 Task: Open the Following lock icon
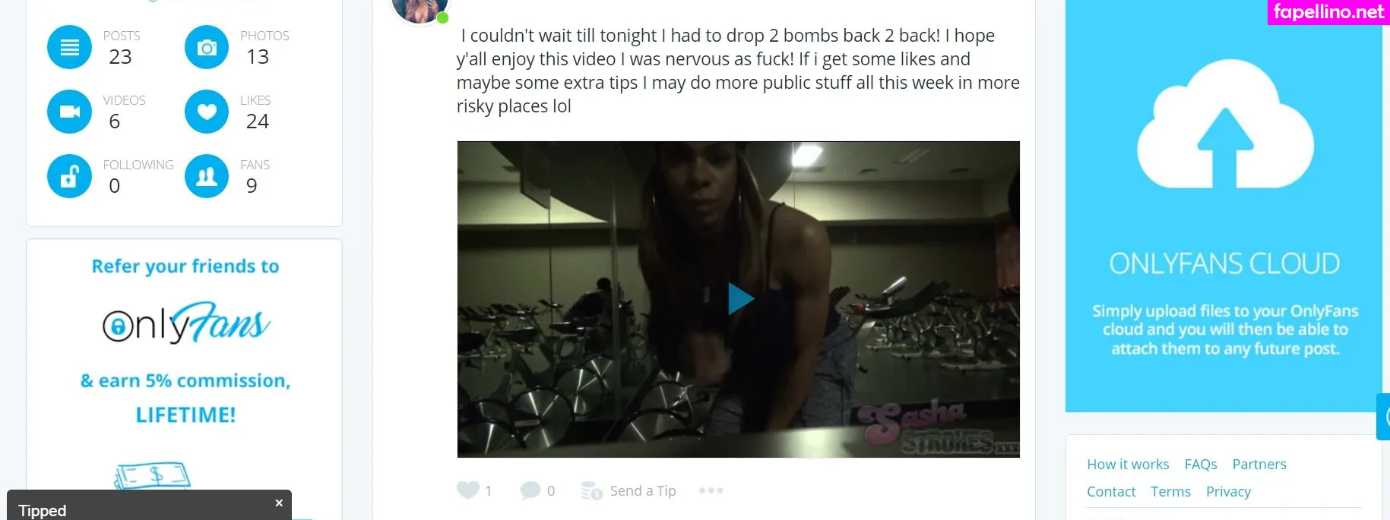(x=69, y=176)
